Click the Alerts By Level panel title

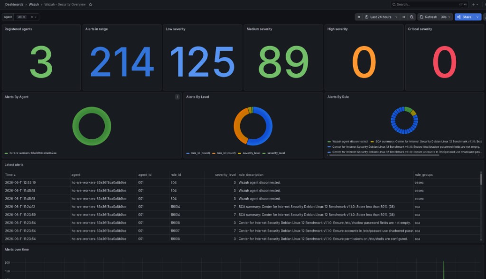click(197, 97)
